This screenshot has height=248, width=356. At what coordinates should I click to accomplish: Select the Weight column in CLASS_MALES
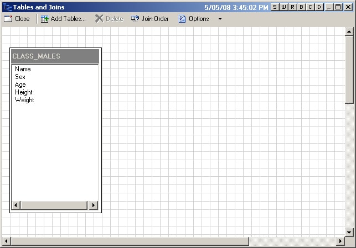(24, 101)
